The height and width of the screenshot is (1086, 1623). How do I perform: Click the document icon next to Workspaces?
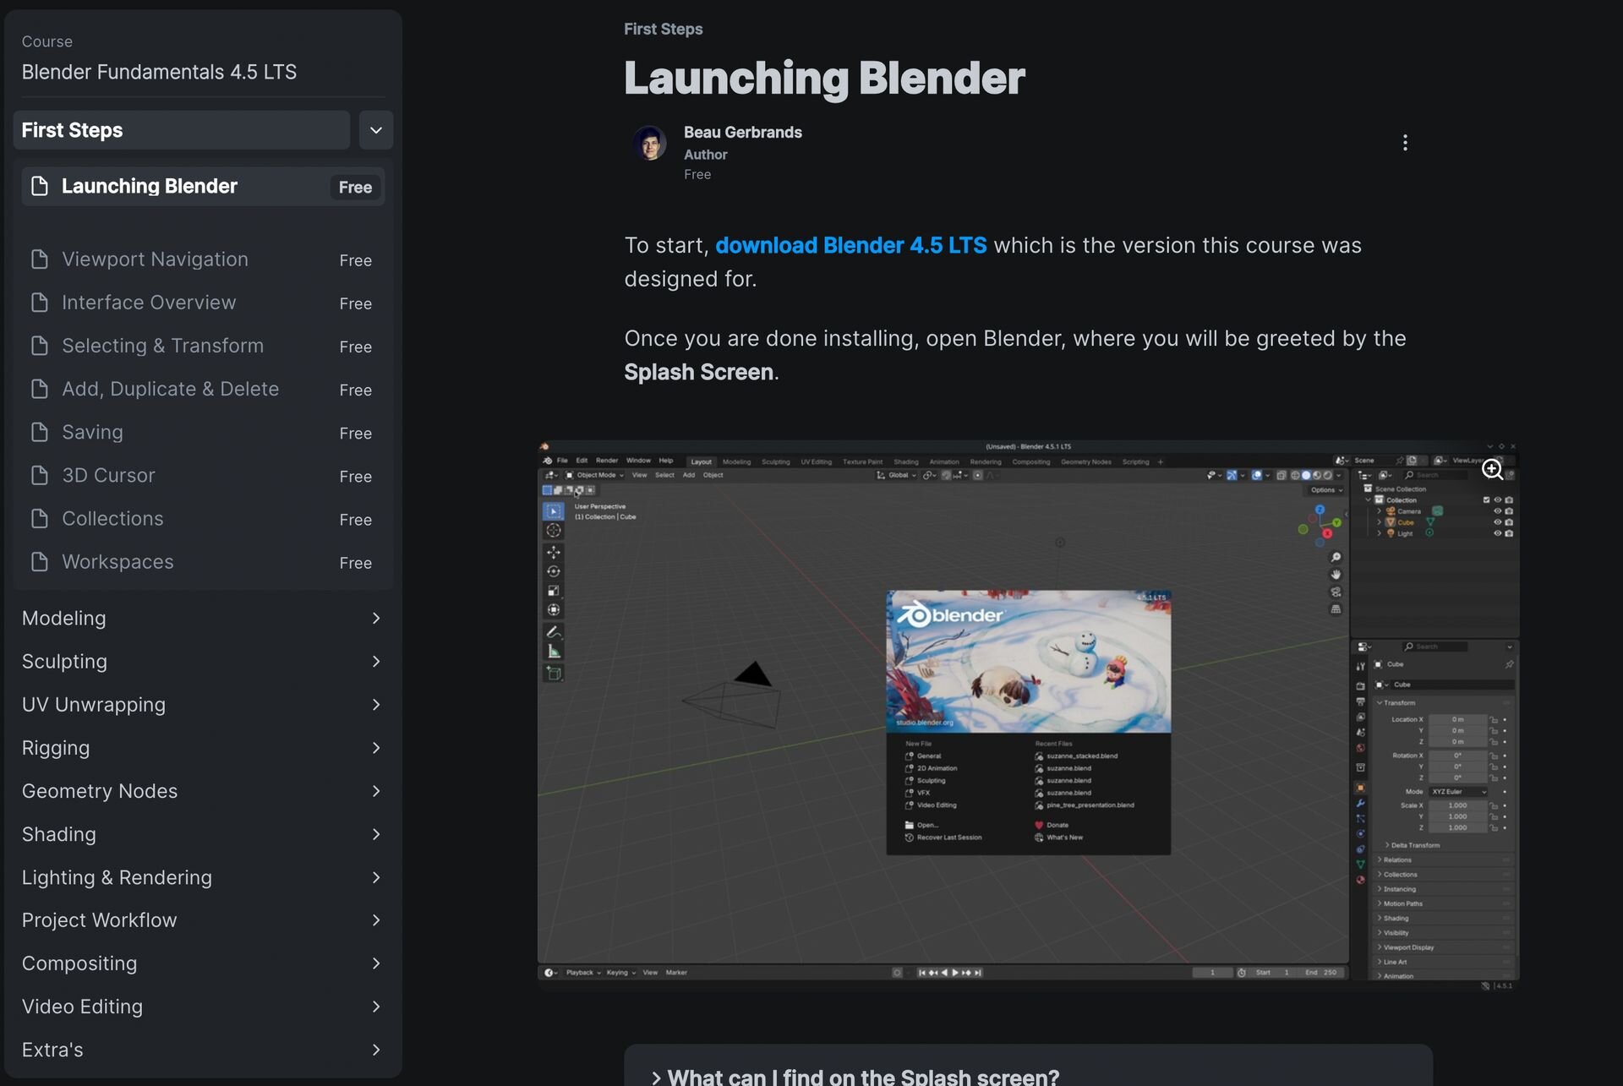40,562
